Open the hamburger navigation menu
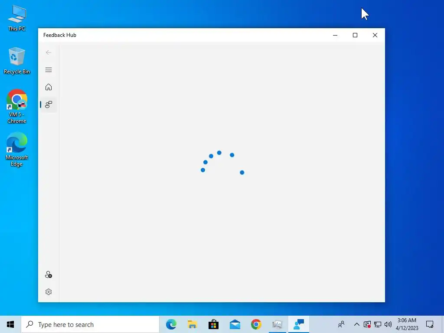Image resolution: width=444 pixels, height=333 pixels. click(49, 70)
